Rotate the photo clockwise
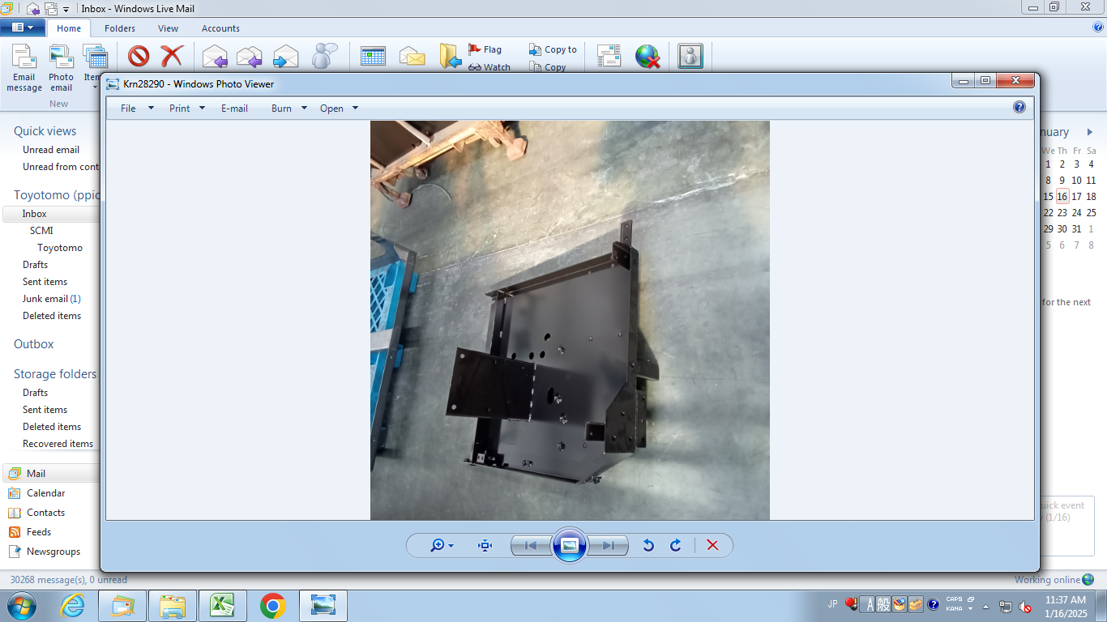The height and width of the screenshot is (622, 1107). (x=675, y=545)
